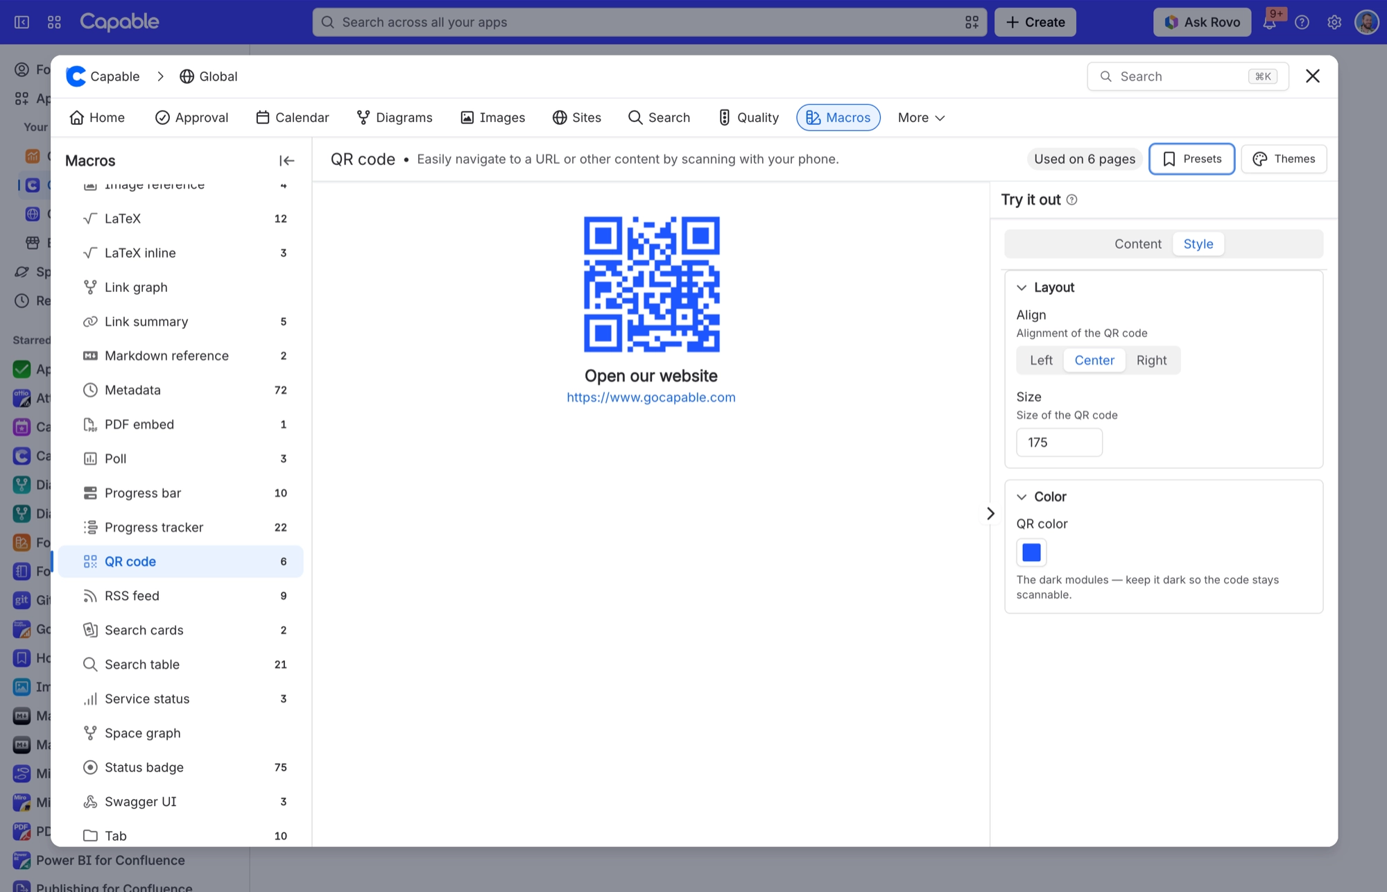The width and height of the screenshot is (1387, 892).
Task: Set QR alignment to Center
Action: (x=1094, y=360)
